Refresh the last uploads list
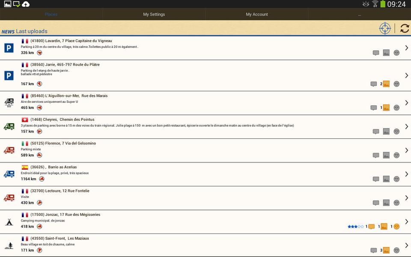 pos(405,28)
